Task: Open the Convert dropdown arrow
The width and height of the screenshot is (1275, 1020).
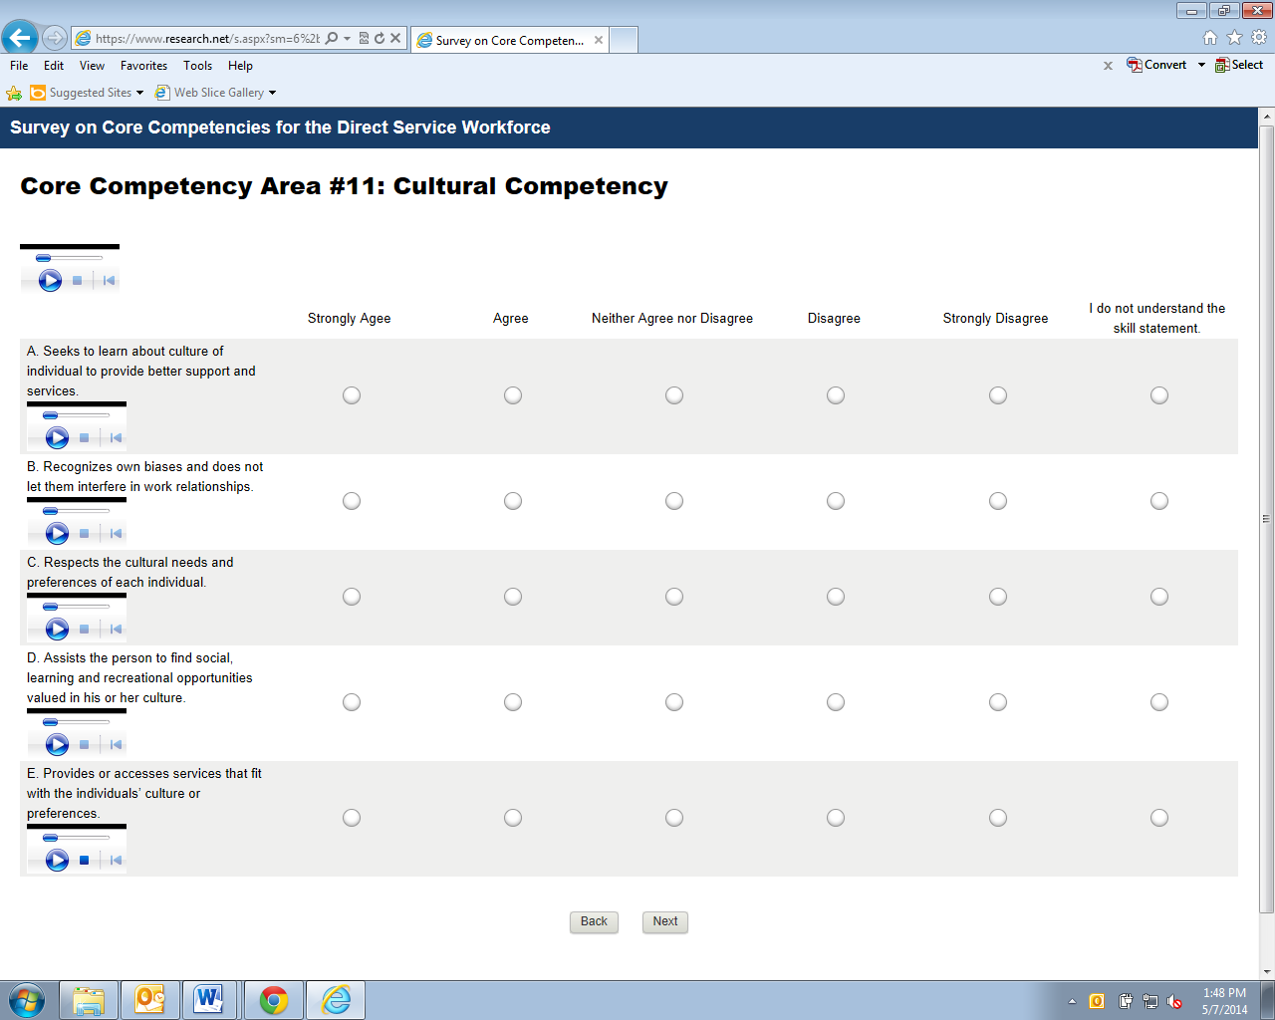Action: [x=1201, y=65]
